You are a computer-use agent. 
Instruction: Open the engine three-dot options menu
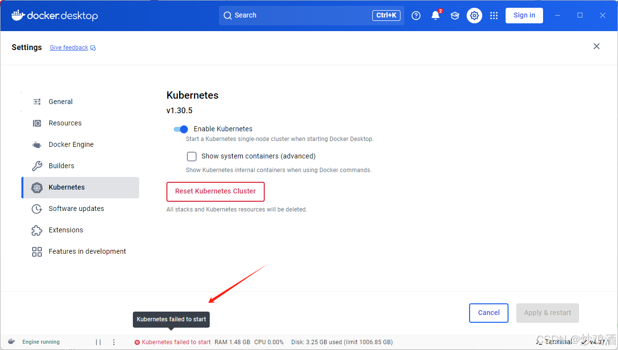click(x=114, y=342)
